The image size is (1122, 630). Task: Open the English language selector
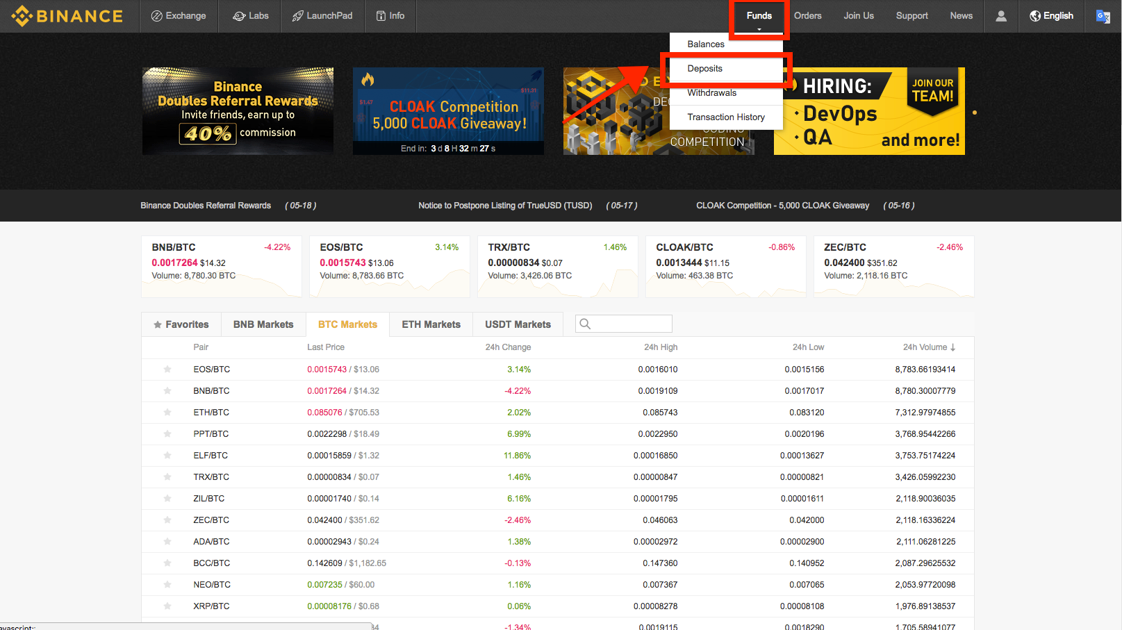1051,16
